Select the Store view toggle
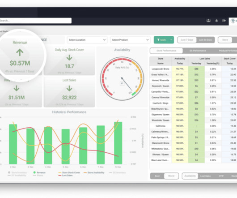The image size is (237, 198). coord(225,40)
